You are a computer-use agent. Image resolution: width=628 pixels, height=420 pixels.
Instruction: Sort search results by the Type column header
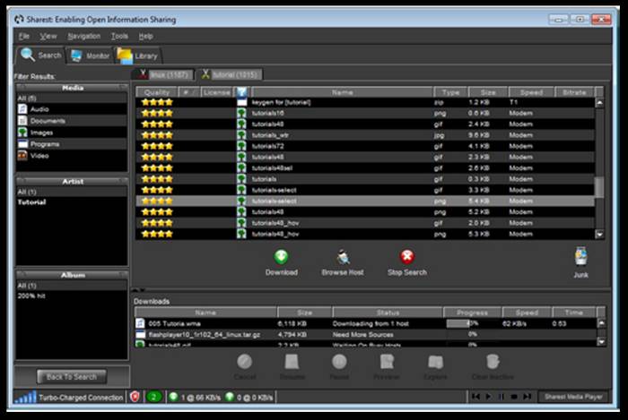click(x=451, y=92)
